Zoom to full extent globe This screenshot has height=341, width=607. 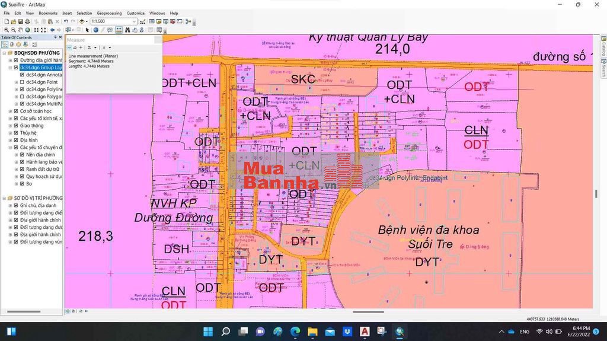click(x=27, y=30)
